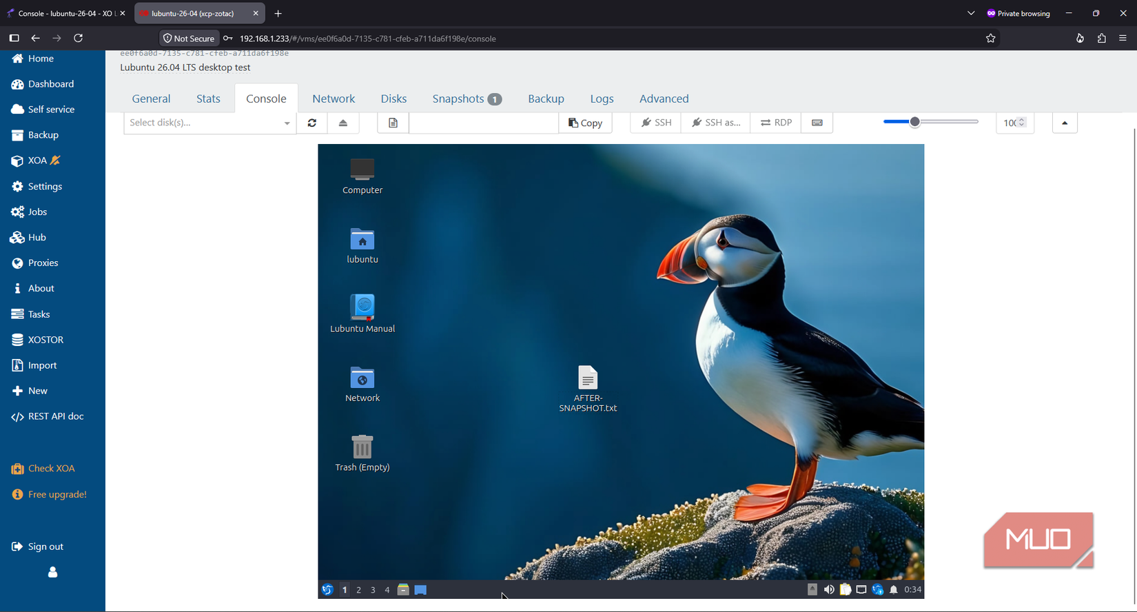Open Home in XO sidebar
Image resolution: width=1137 pixels, height=612 pixels.
coord(32,59)
